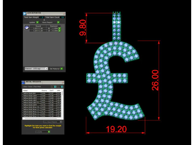194x145 pixels.
Task: Select the Yellow Gold 14KY row
Action: (42, 98)
